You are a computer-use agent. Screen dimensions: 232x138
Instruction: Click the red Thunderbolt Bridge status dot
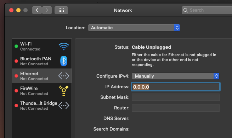(x=16, y=106)
